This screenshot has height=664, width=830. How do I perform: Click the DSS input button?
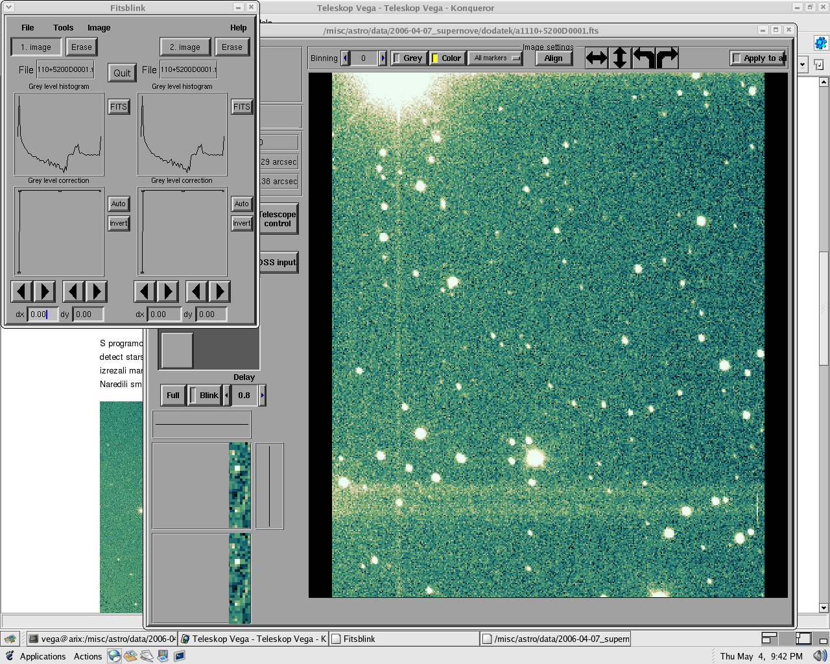point(278,263)
